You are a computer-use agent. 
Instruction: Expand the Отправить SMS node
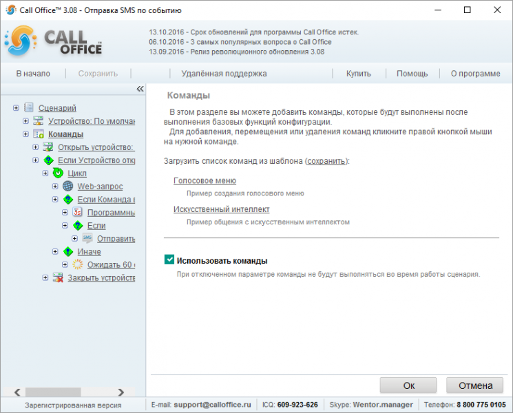pyautogui.click(x=74, y=238)
